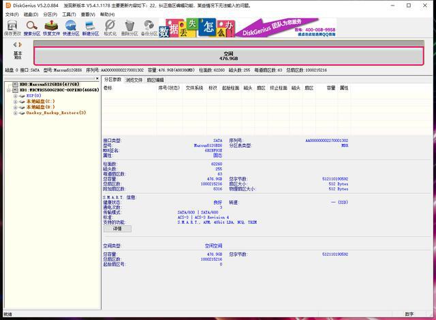Click the Onekey_Backup_Restore(3) partition icon

[x=22, y=113]
